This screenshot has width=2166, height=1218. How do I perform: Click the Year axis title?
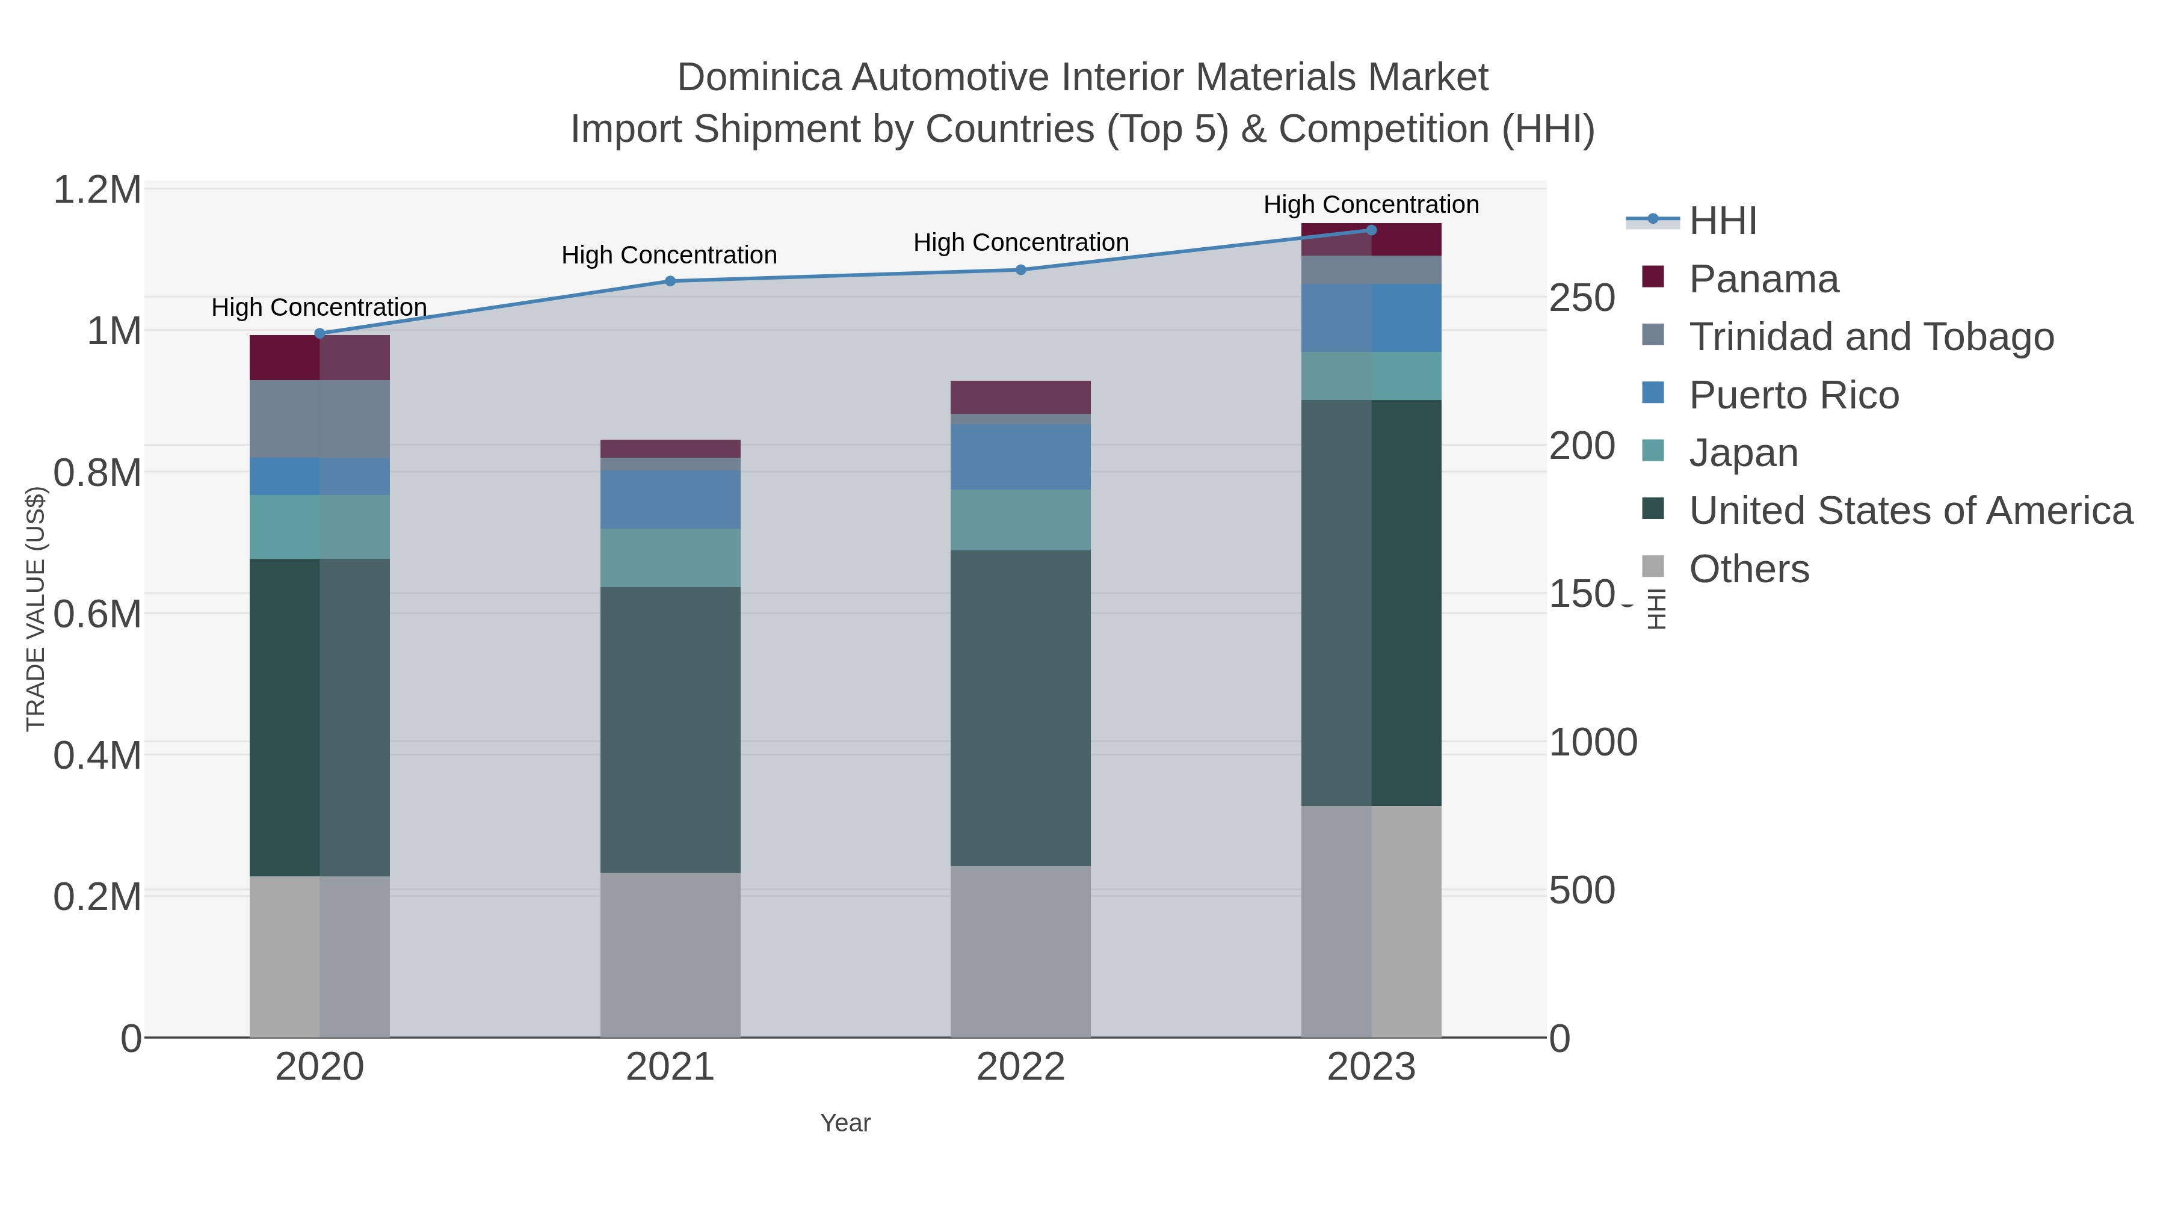846,1123
